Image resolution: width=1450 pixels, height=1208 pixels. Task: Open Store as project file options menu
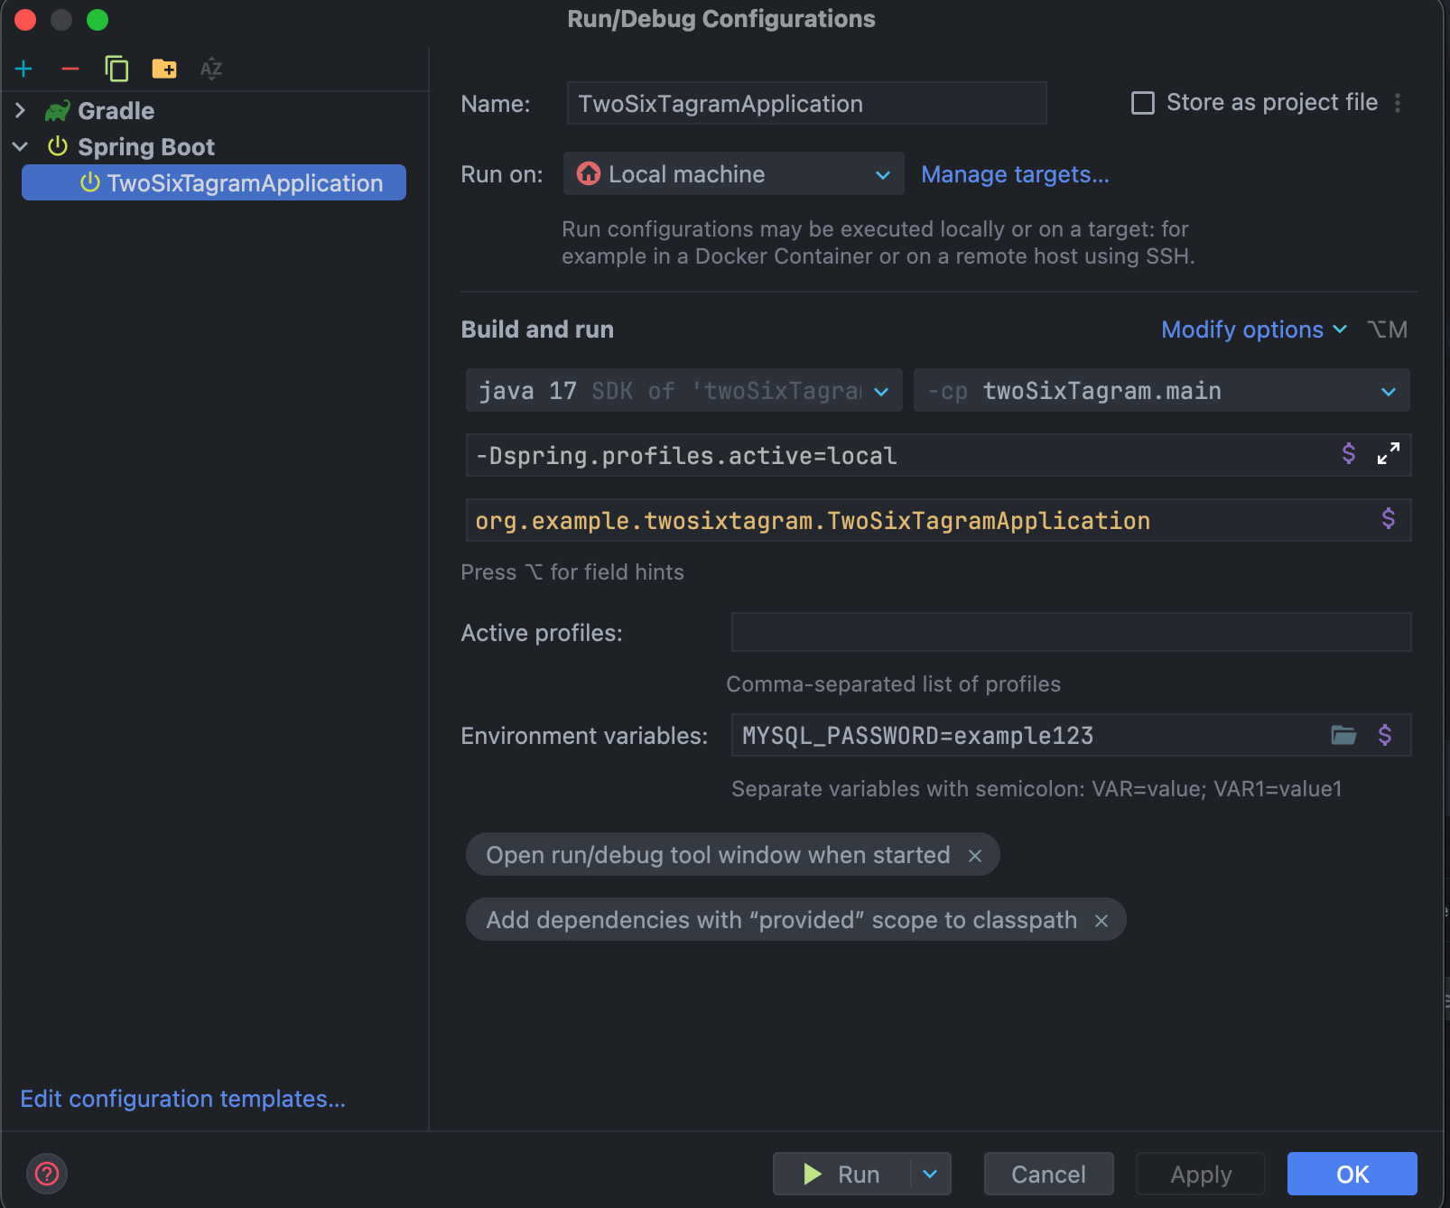point(1398,103)
